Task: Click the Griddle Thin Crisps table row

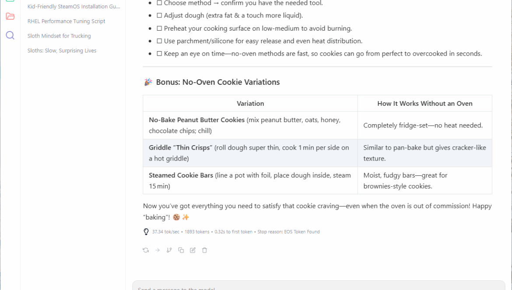Action: coord(317,153)
